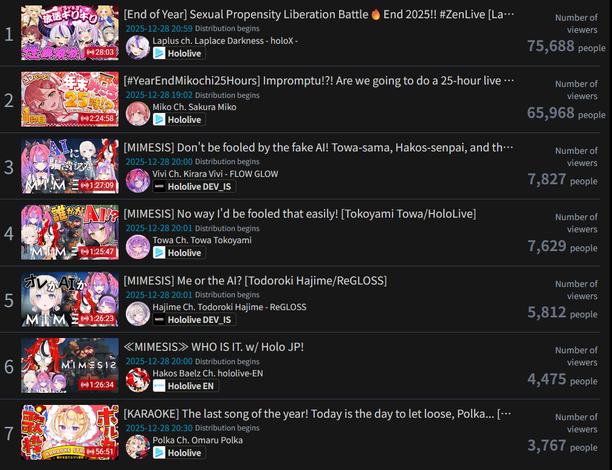Open Towa MIMESIS stream thumbnail
Screen dimensions: 612x470
[x=70, y=232]
